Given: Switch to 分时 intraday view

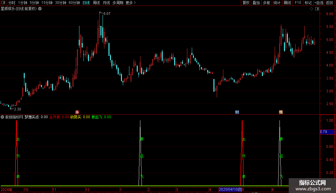Looking at the screenshot, I should pyautogui.click(x=12, y=3).
